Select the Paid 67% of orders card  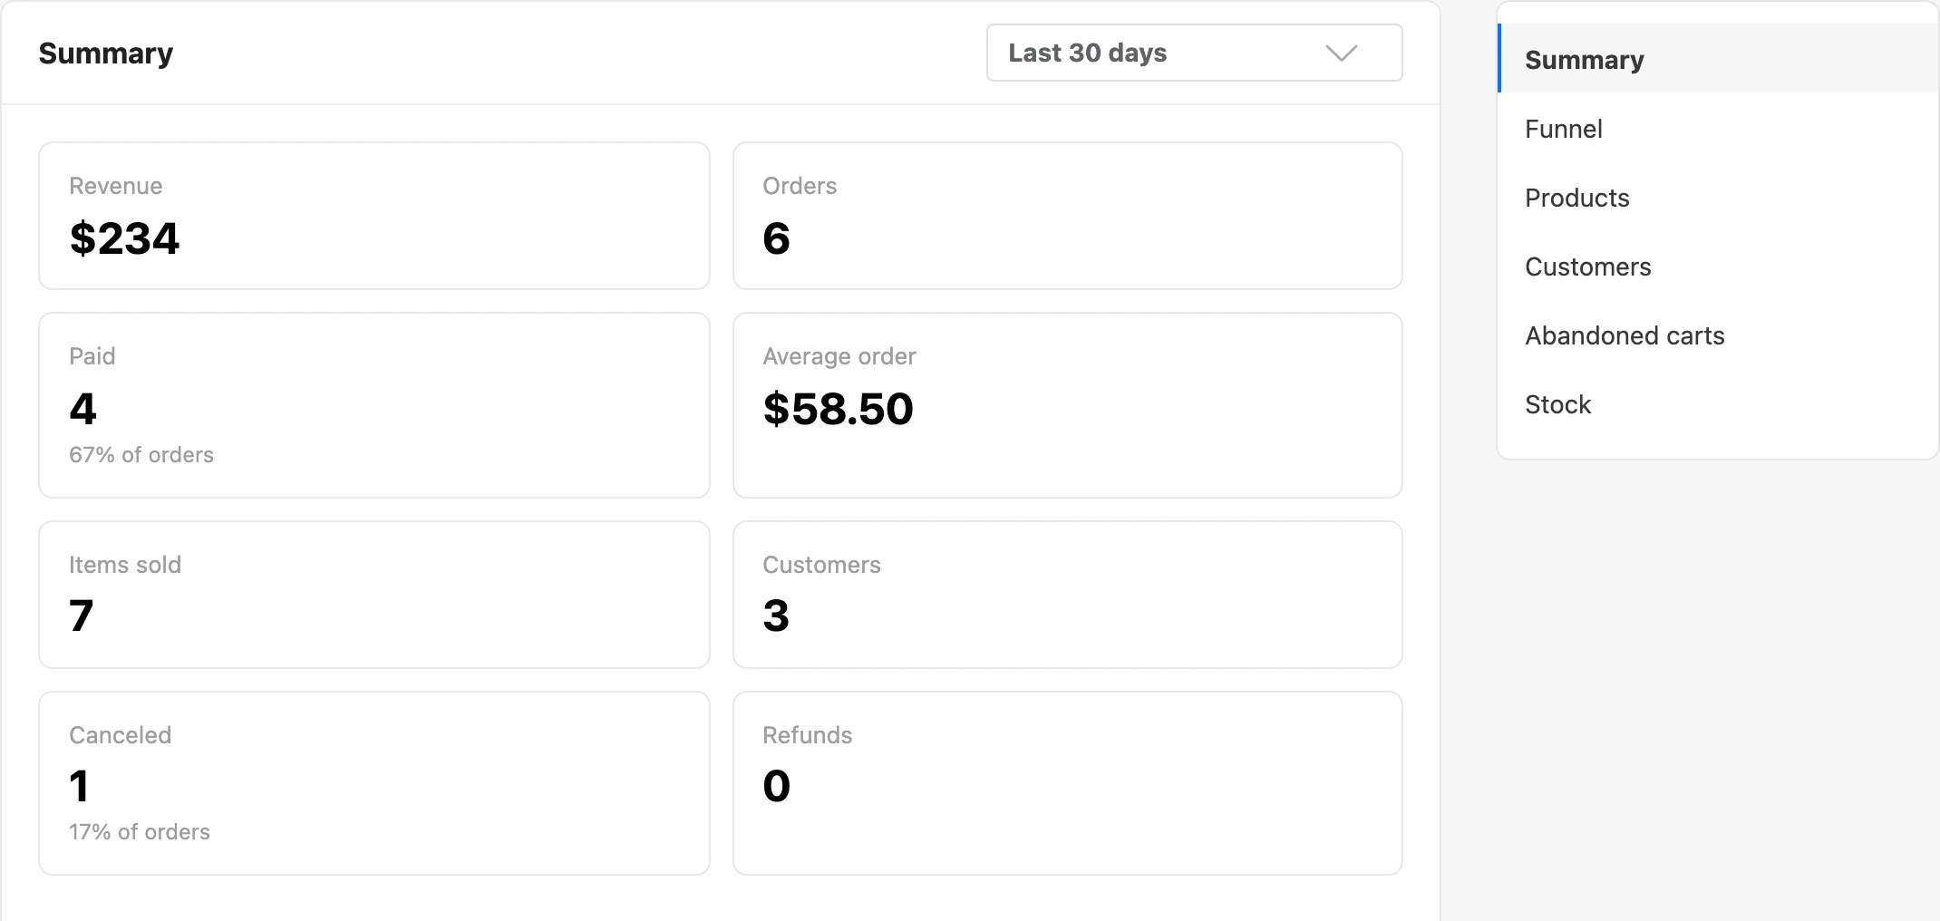(374, 405)
